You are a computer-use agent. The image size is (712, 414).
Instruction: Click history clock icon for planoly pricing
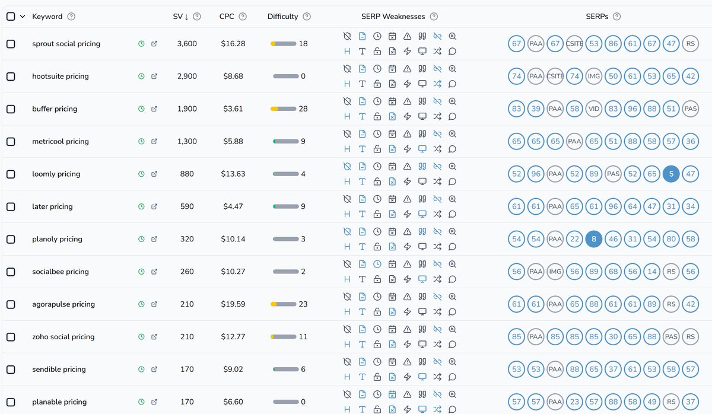141,240
